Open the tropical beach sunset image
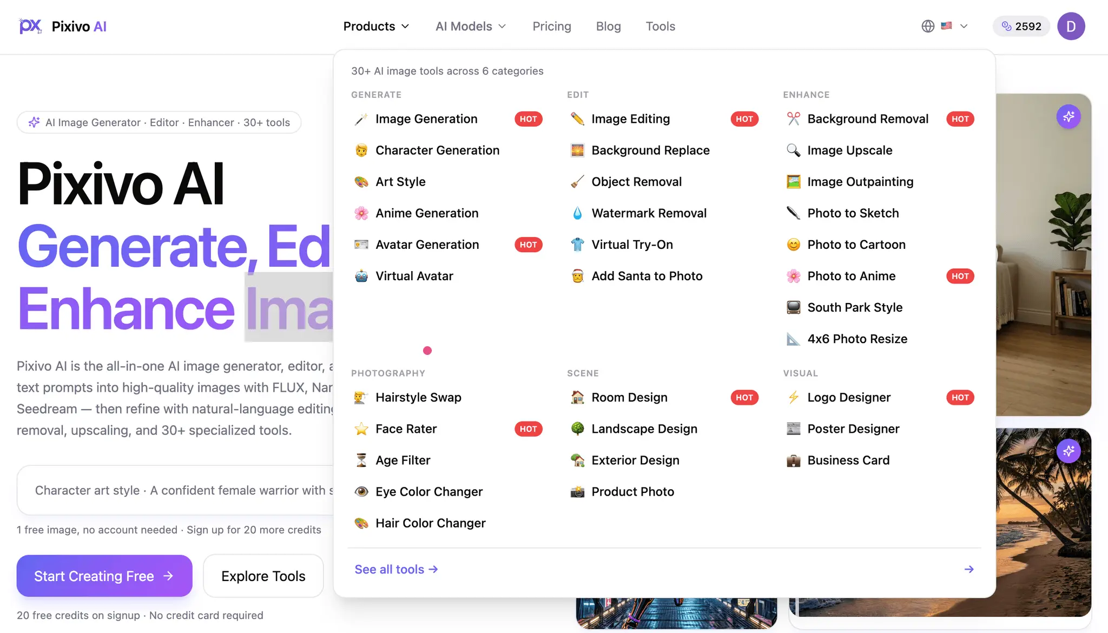The width and height of the screenshot is (1108, 633). pyautogui.click(x=1043, y=523)
